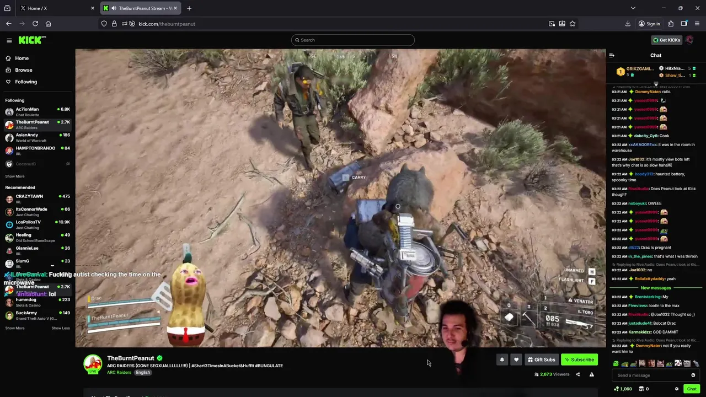Click the Get KICKs button

[667, 40]
